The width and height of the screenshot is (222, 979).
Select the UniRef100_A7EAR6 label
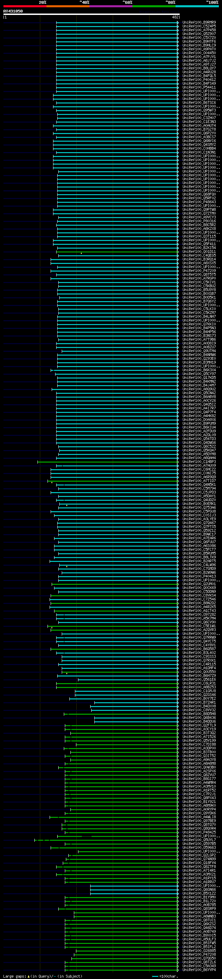tap(199, 538)
